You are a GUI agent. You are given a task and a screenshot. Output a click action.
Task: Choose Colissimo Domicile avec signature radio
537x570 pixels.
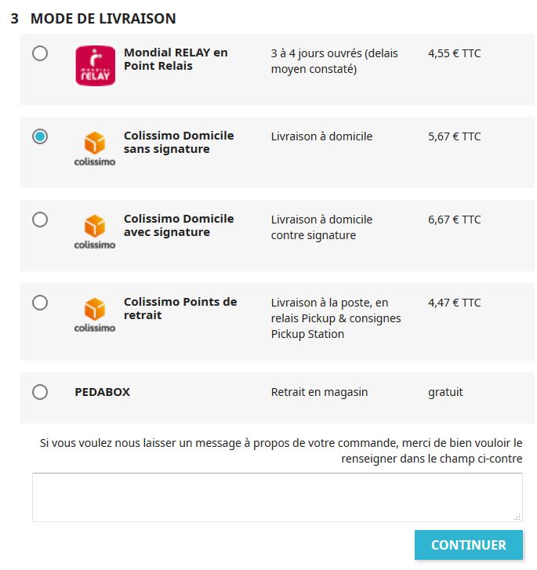pos(40,220)
